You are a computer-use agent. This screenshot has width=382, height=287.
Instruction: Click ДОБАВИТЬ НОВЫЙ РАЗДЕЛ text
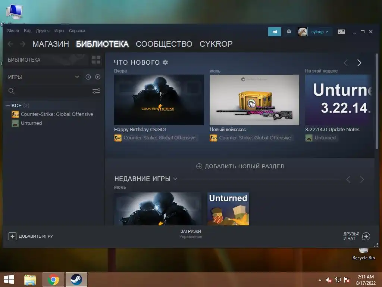click(244, 166)
